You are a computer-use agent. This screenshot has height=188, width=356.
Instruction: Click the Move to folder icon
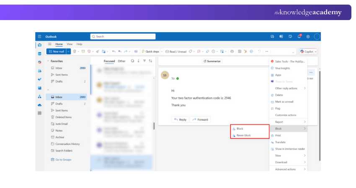click(104, 51)
